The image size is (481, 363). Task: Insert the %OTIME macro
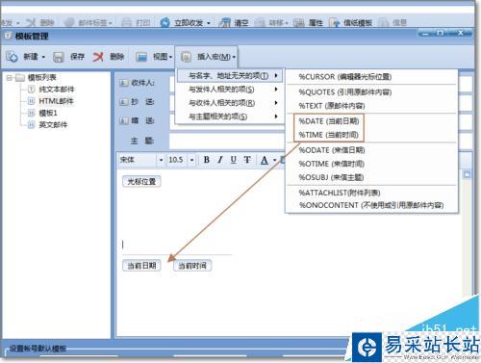coord(331,164)
